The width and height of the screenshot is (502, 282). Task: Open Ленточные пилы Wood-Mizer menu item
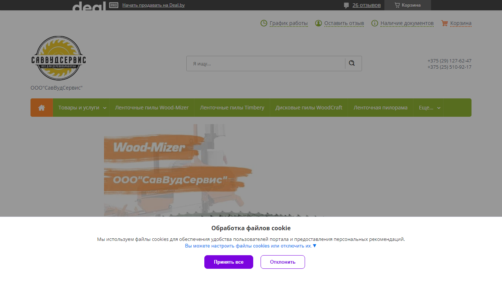click(152, 108)
